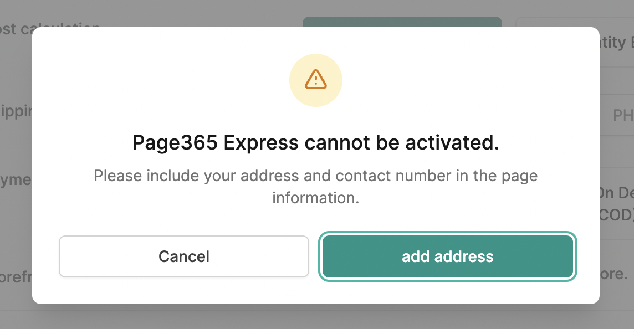Click the word "Express" in the dialog title
The width and height of the screenshot is (634, 329).
pyautogui.click(x=261, y=143)
